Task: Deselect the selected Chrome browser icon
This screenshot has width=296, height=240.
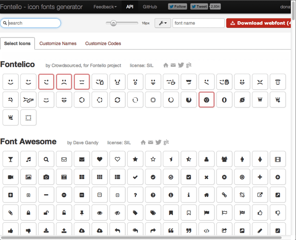Action: 206,100
